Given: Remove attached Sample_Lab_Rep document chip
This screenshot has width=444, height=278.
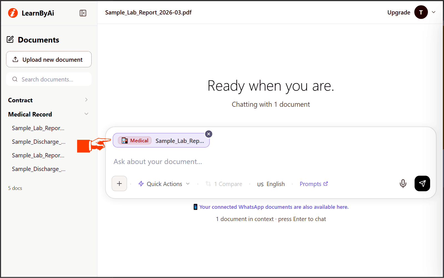Looking at the screenshot, I should 209,134.
